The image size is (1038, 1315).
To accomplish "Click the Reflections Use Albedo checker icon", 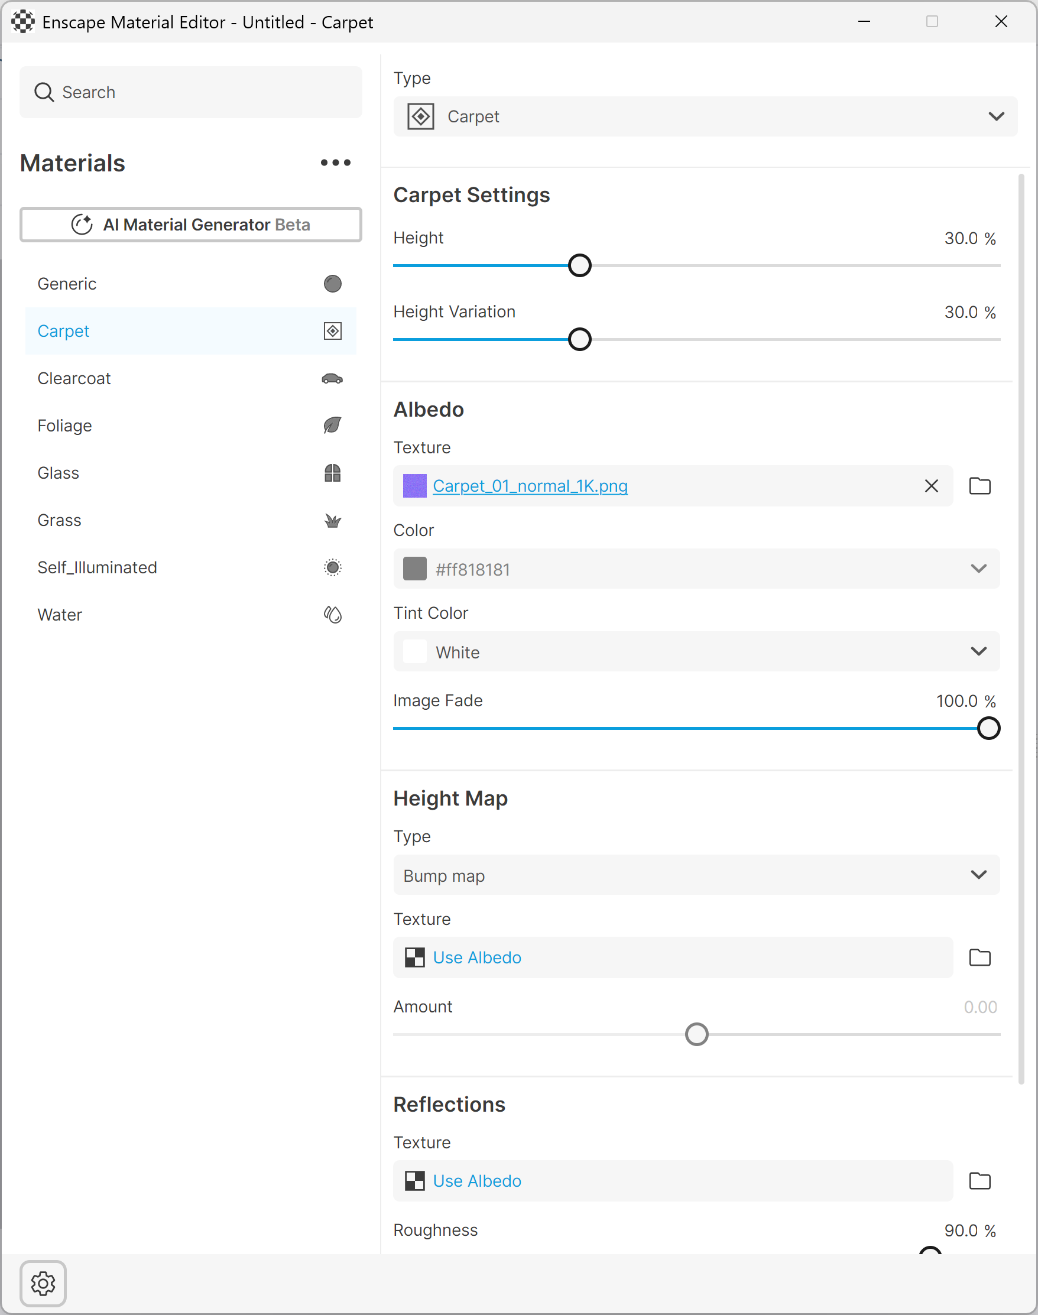I will [x=414, y=1181].
